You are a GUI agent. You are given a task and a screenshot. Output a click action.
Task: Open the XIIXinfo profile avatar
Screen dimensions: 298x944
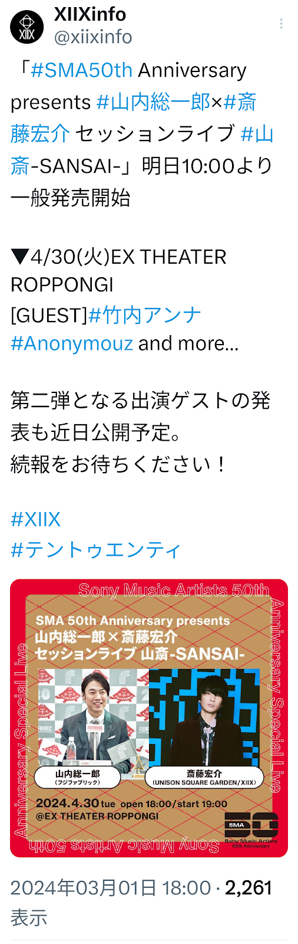click(x=27, y=27)
